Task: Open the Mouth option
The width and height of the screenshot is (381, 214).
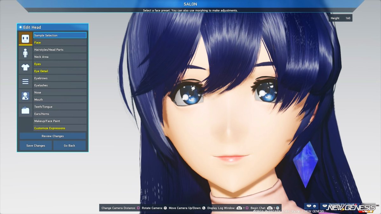Action: point(60,100)
